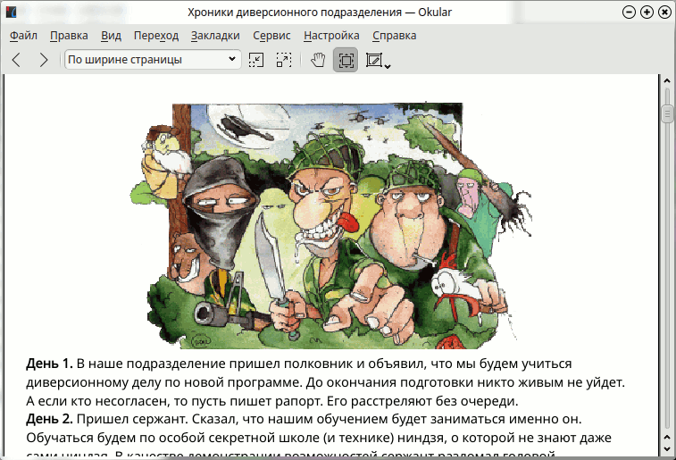
Task: Open the 'По ширине страницы' zoom dropdown
Action: (153, 60)
